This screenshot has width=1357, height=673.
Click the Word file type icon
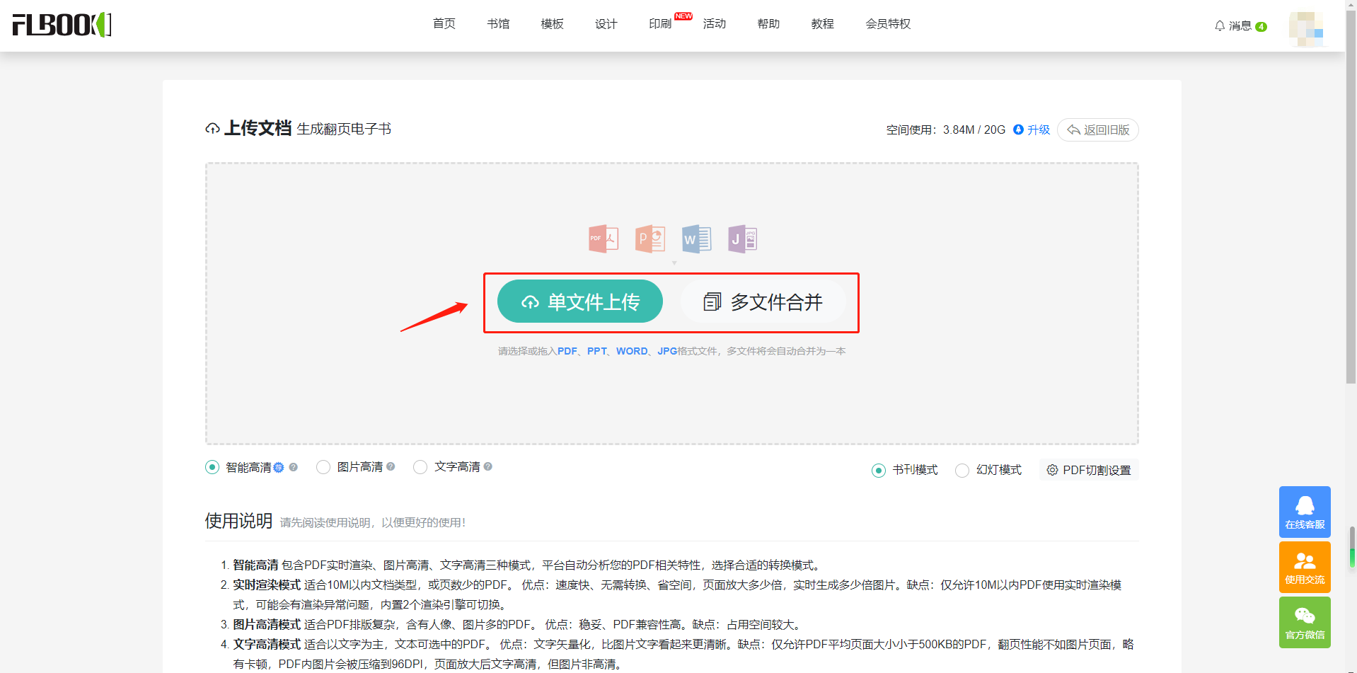tap(696, 239)
